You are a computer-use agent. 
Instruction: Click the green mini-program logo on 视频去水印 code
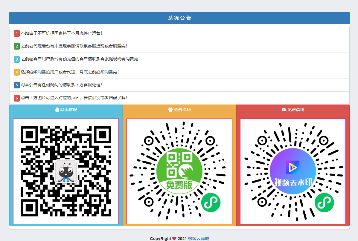[324, 202]
